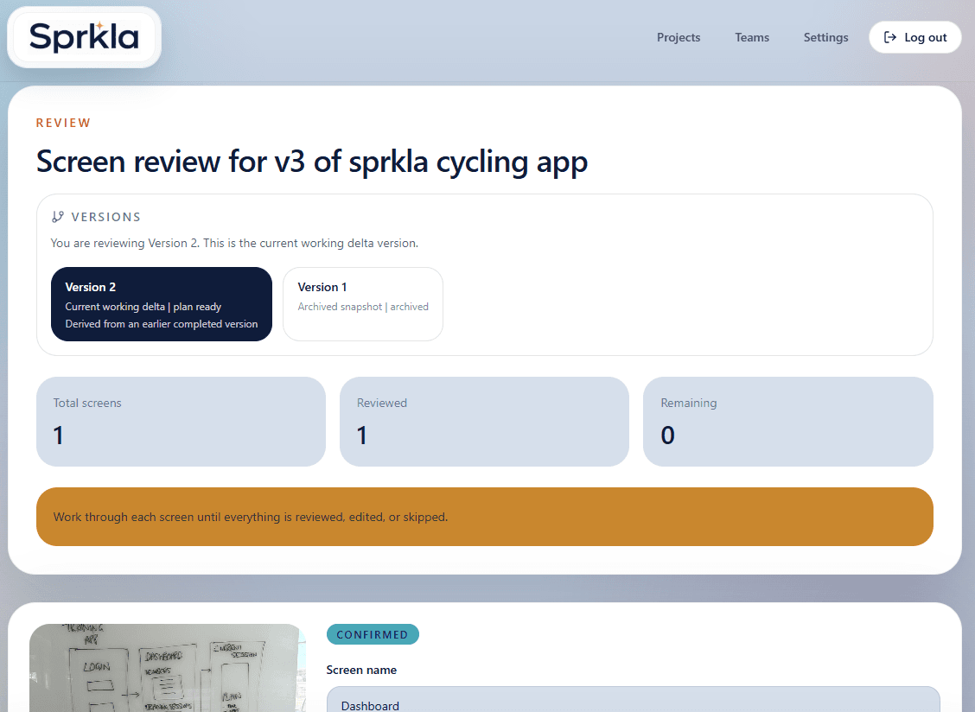Open the whiteboard sketch thumbnail
Viewport: 975px width, 712px height.
coord(168,668)
